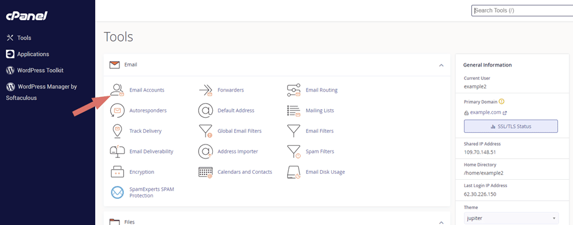Select WordPress Manager by Softaculous in sidebar

[41, 92]
